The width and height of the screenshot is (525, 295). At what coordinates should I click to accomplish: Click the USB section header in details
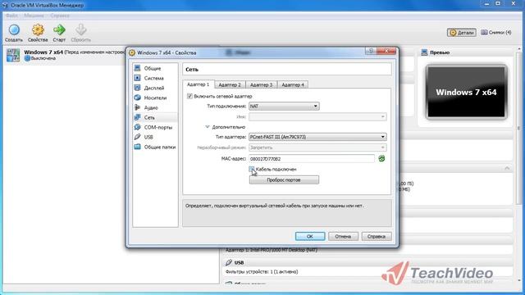click(368, 262)
